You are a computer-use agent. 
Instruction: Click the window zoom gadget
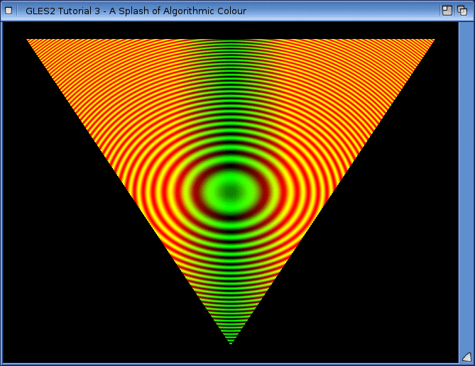coord(447,11)
